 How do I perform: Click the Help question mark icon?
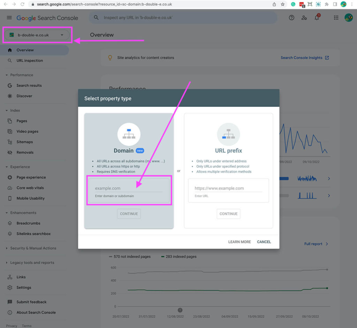[x=291, y=18]
